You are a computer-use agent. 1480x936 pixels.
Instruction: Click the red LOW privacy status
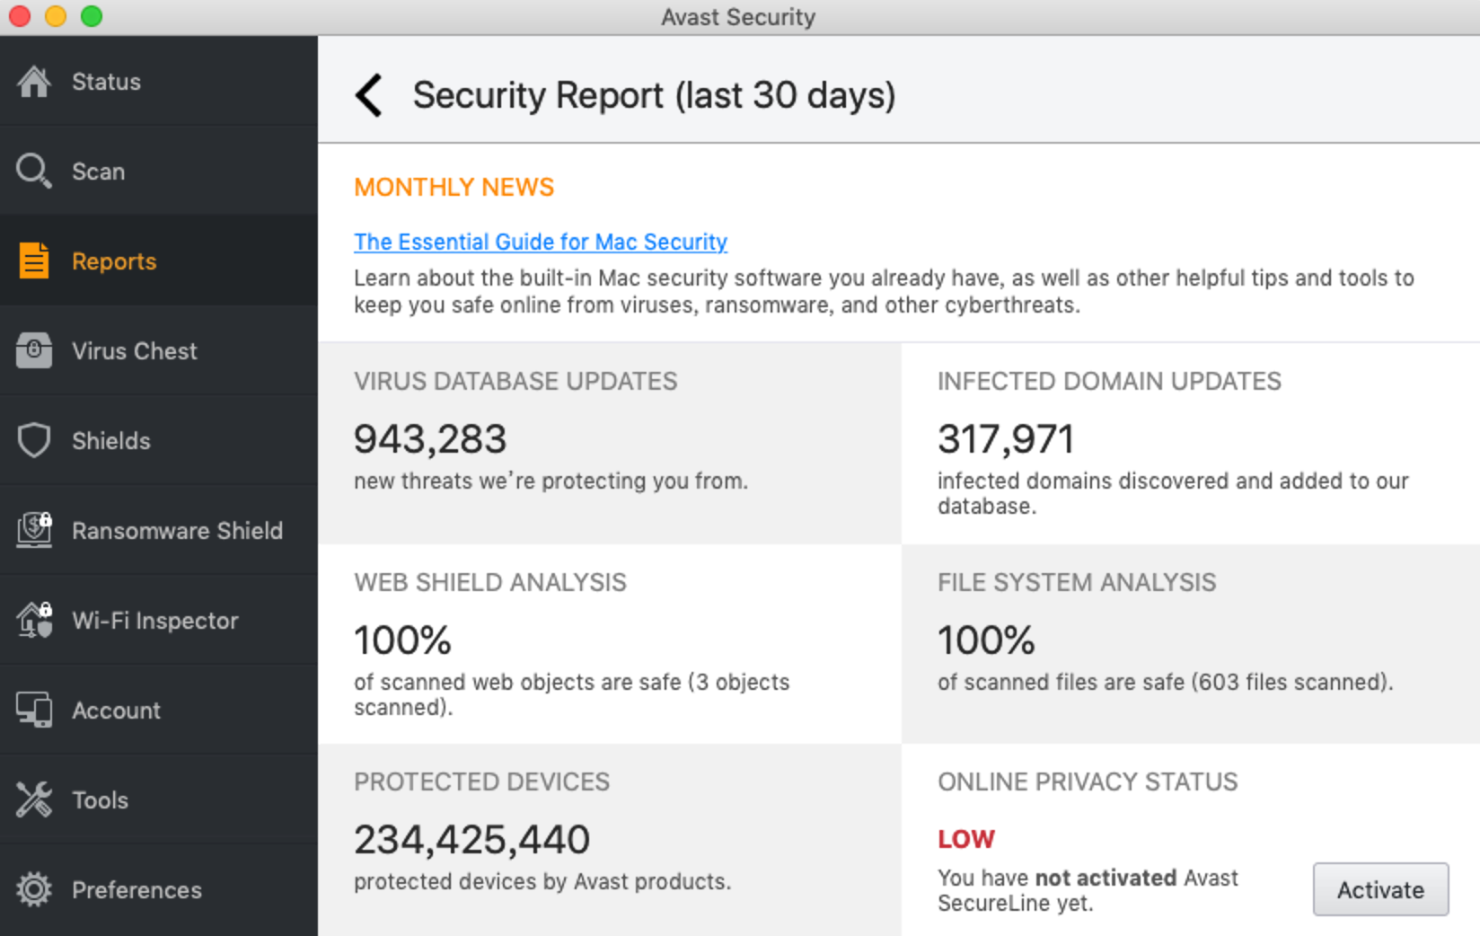pyautogui.click(x=966, y=839)
